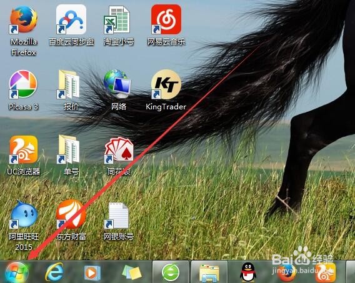Screen dimensions: 355x283
Task: Open the UC浏览器 desktop shortcut
Action: (x=24, y=150)
